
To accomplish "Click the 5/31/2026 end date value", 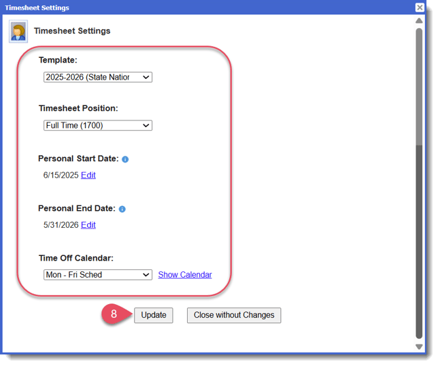I will click(x=61, y=225).
